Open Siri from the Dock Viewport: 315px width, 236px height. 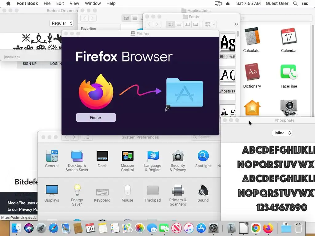(x=29, y=228)
